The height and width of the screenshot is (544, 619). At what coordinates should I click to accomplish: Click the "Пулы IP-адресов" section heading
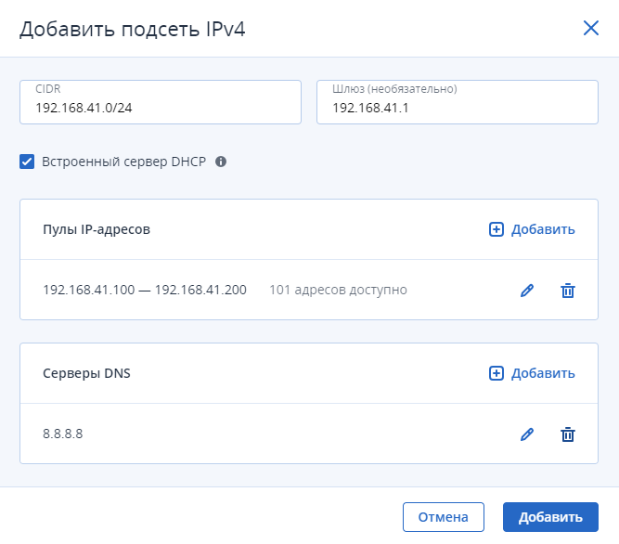97,229
